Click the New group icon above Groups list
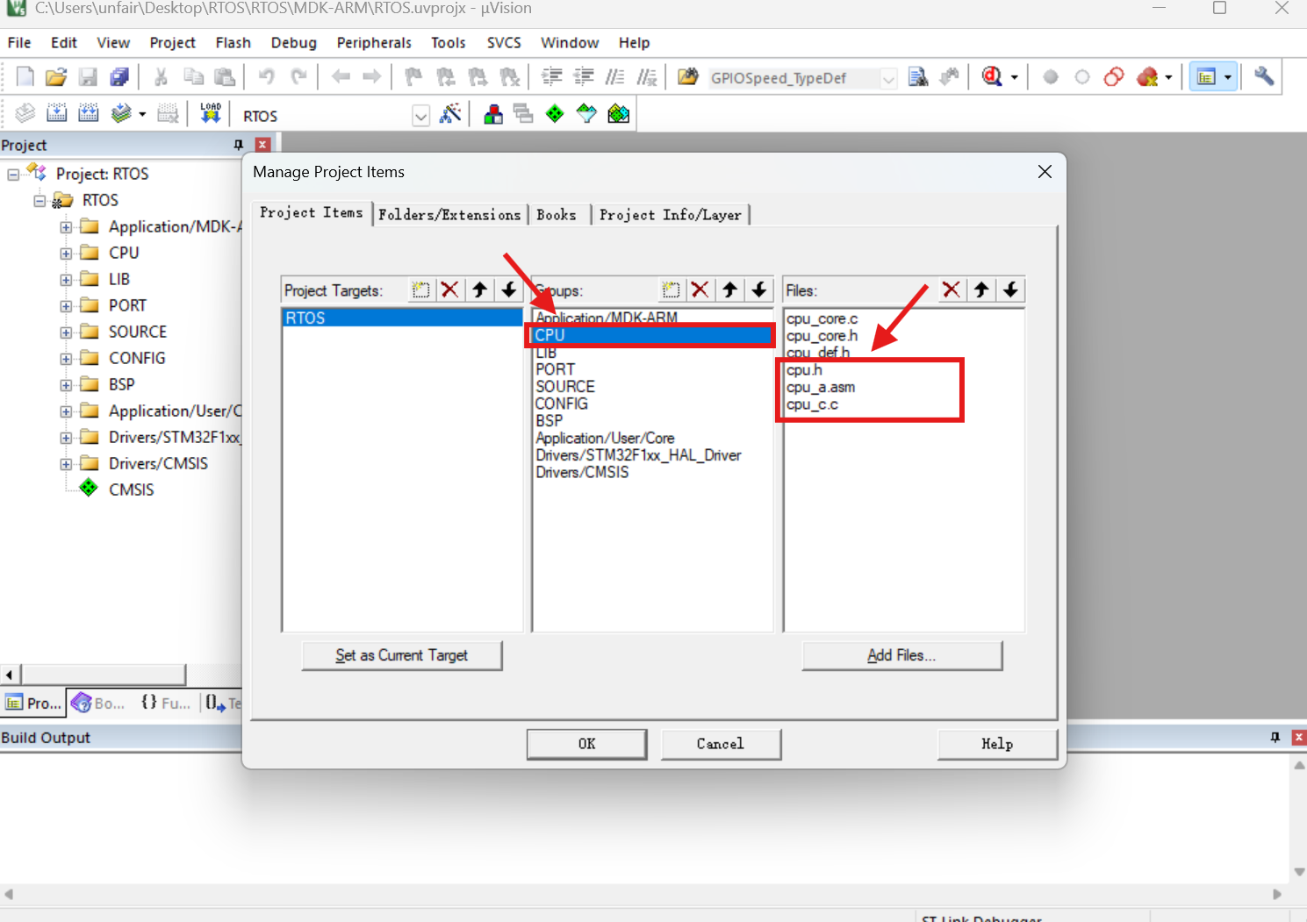The image size is (1307, 922). click(x=671, y=289)
